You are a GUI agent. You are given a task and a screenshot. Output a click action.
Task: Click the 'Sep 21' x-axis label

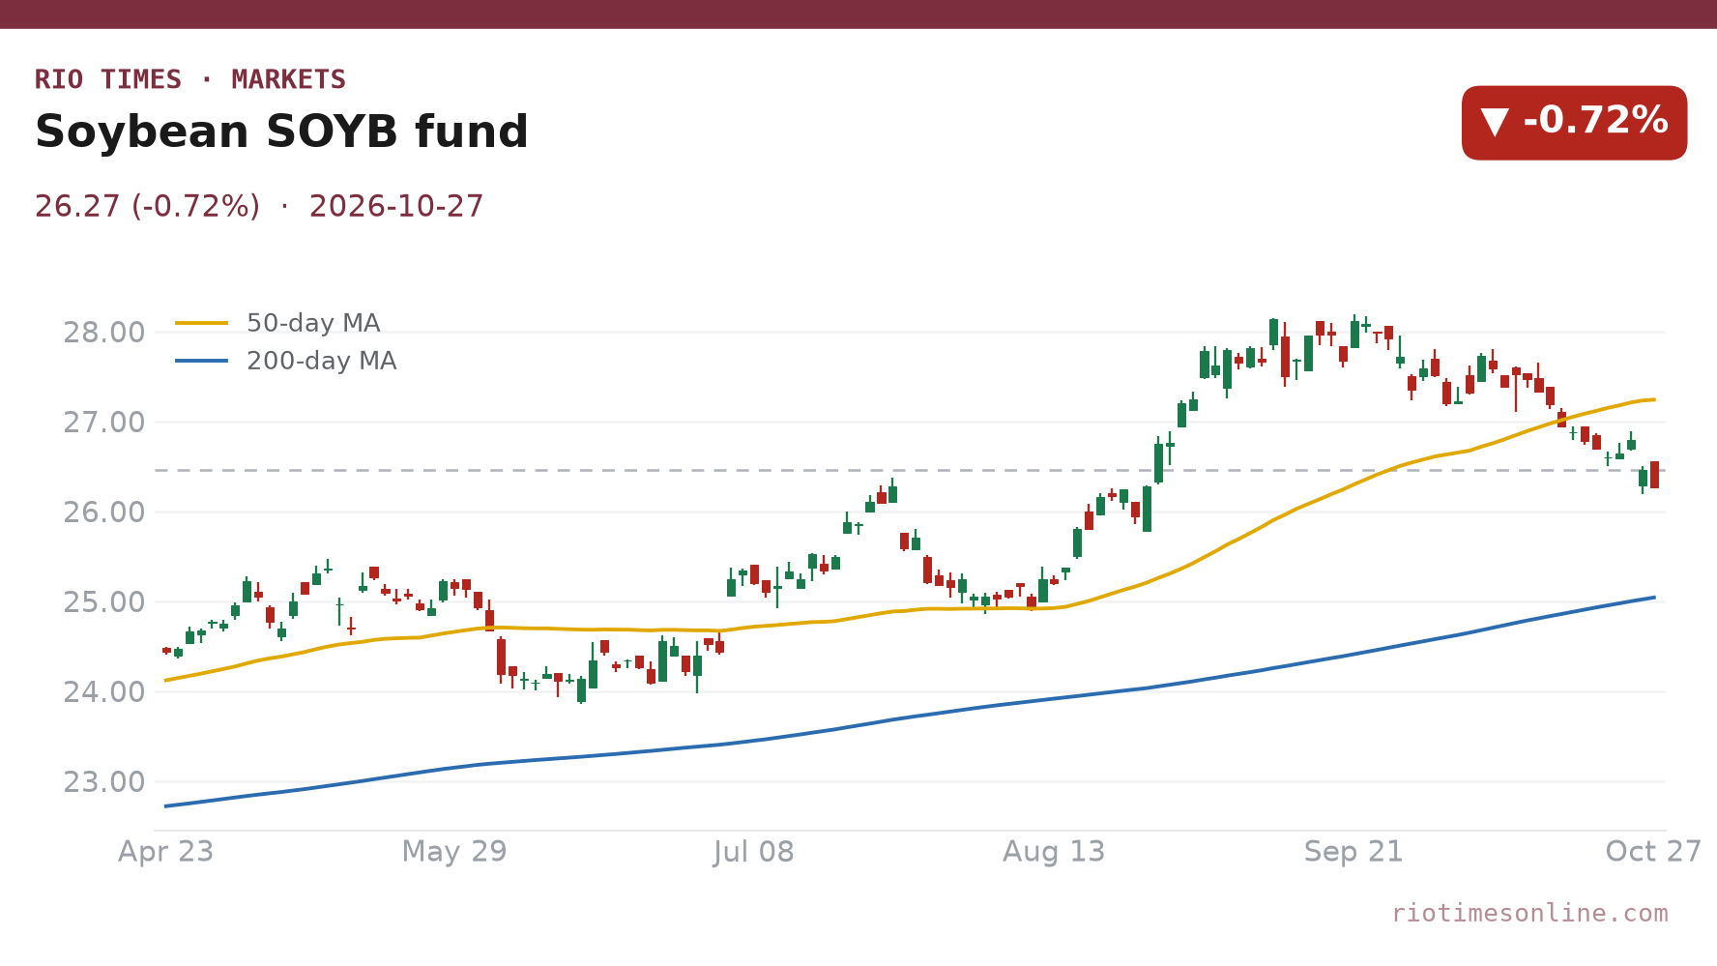(1353, 852)
